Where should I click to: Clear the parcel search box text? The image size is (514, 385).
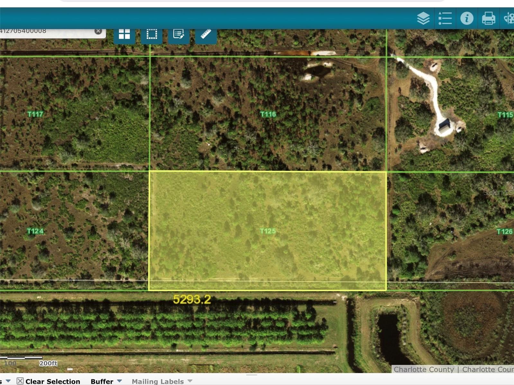click(98, 31)
